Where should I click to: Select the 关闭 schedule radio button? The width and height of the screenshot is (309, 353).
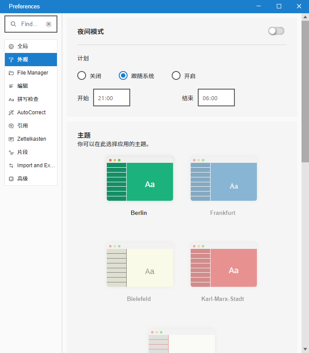click(x=82, y=75)
